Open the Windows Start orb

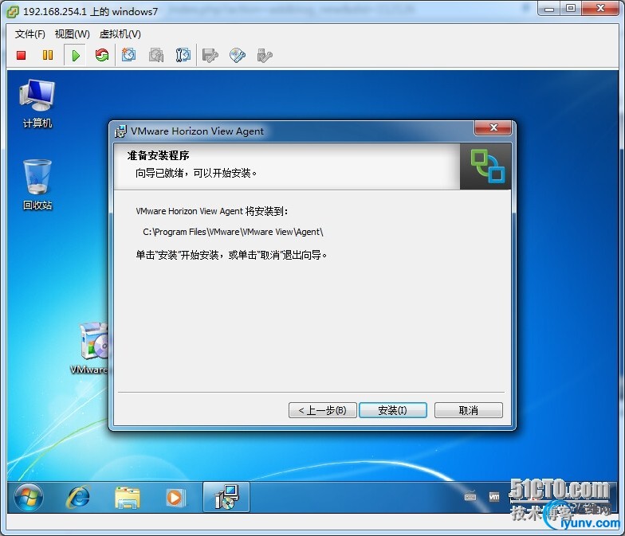[x=29, y=497]
